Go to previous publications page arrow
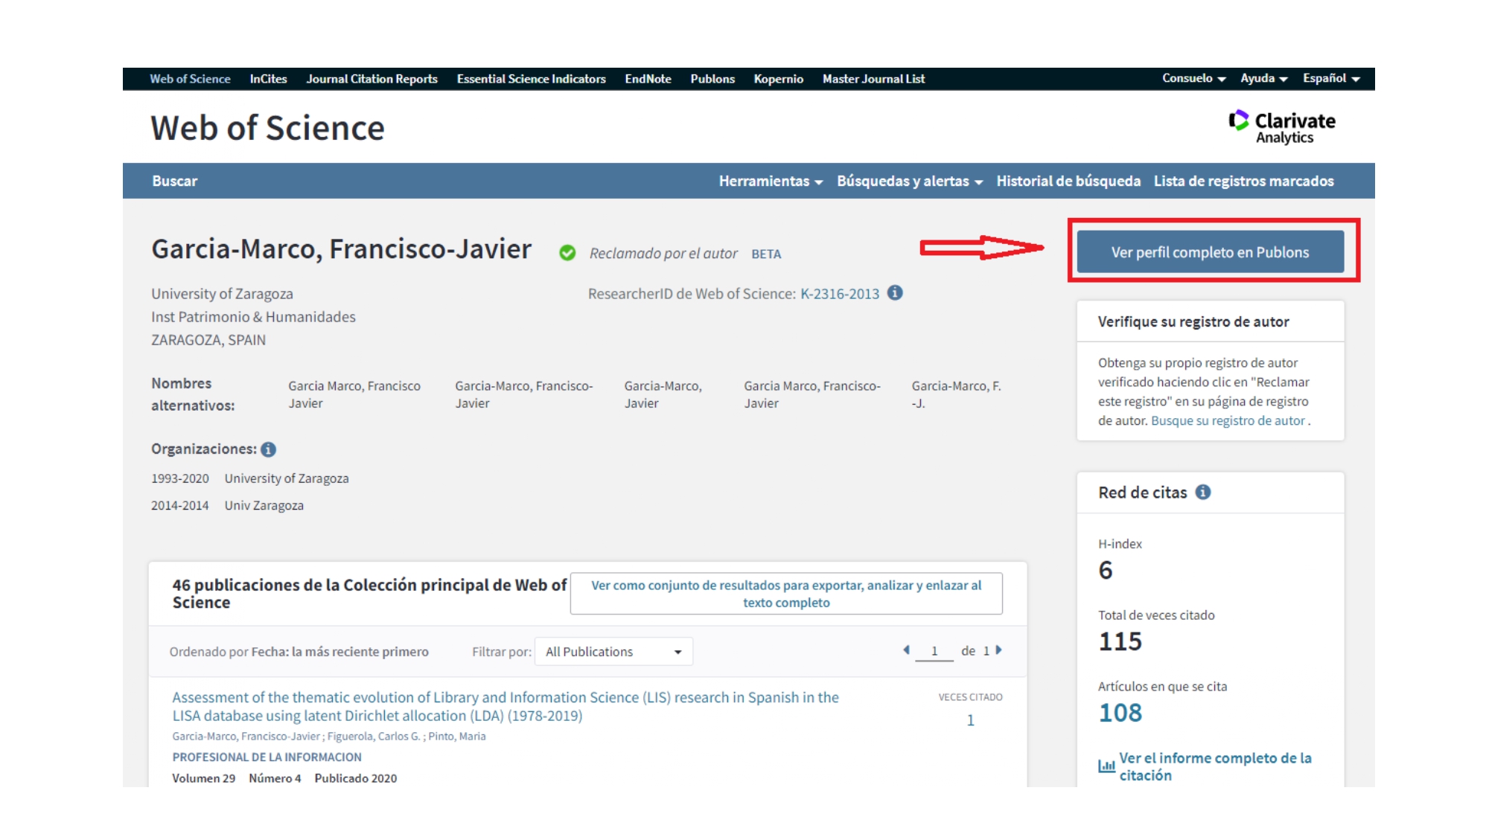 (906, 650)
